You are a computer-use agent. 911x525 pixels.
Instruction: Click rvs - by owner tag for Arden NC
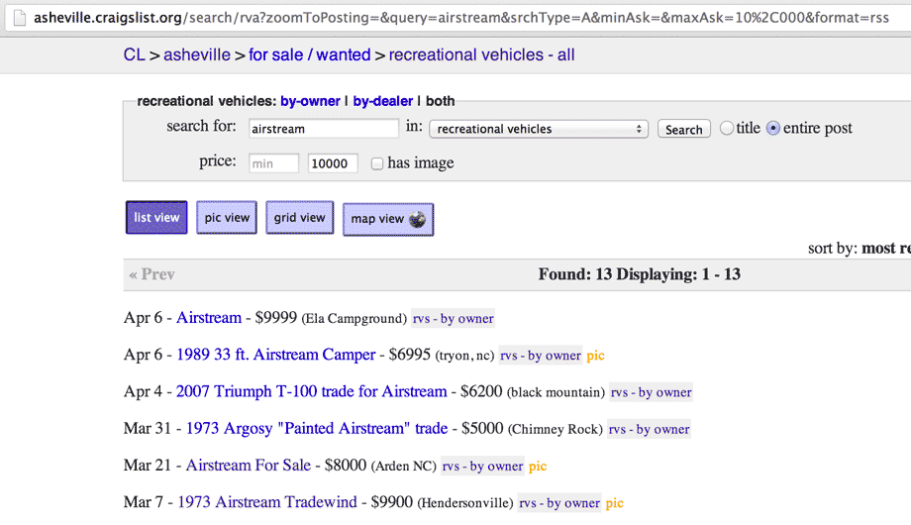coord(482,467)
